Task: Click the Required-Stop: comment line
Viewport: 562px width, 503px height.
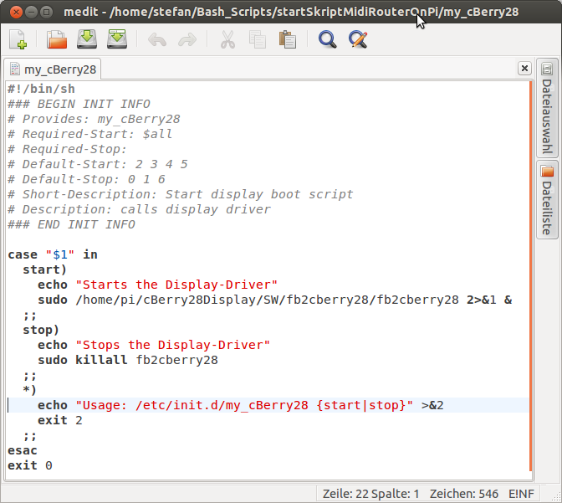Action: tap(68, 149)
